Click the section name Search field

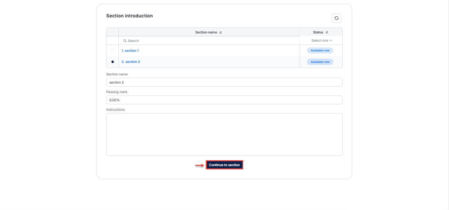click(x=210, y=41)
